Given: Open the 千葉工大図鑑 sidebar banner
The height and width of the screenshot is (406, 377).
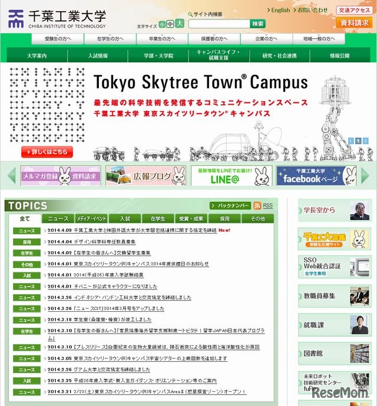Looking at the screenshot, I should pos(335,239).
